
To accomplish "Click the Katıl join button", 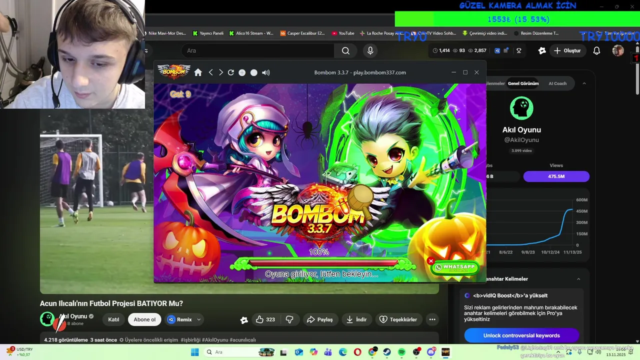I will (113, 319).
